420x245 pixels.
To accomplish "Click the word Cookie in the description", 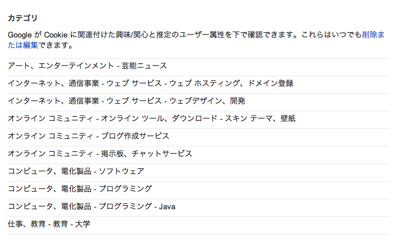I will coord(57,35).
